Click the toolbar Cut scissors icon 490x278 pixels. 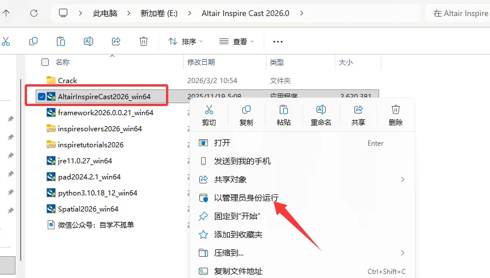click(x=6, y=41)
